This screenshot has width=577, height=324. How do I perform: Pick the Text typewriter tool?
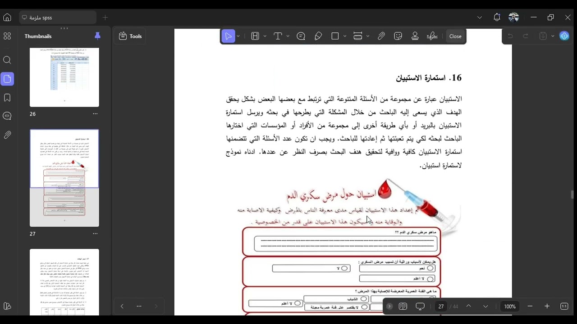point(278,36)
